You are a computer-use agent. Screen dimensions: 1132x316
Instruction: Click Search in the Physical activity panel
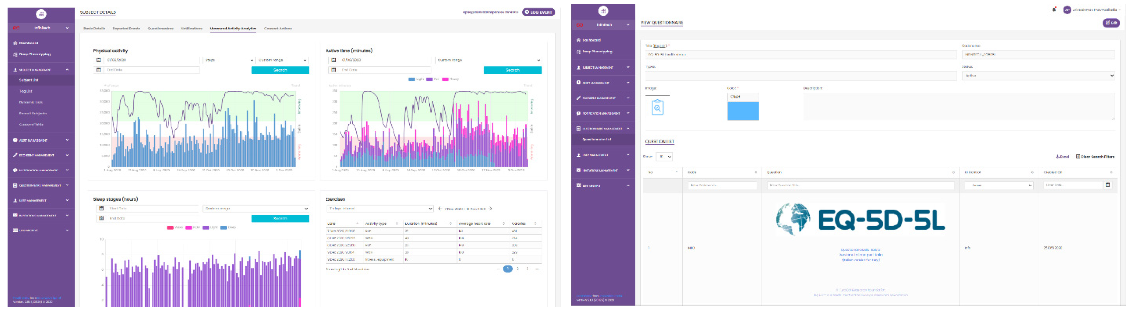(x=280, y=70)
